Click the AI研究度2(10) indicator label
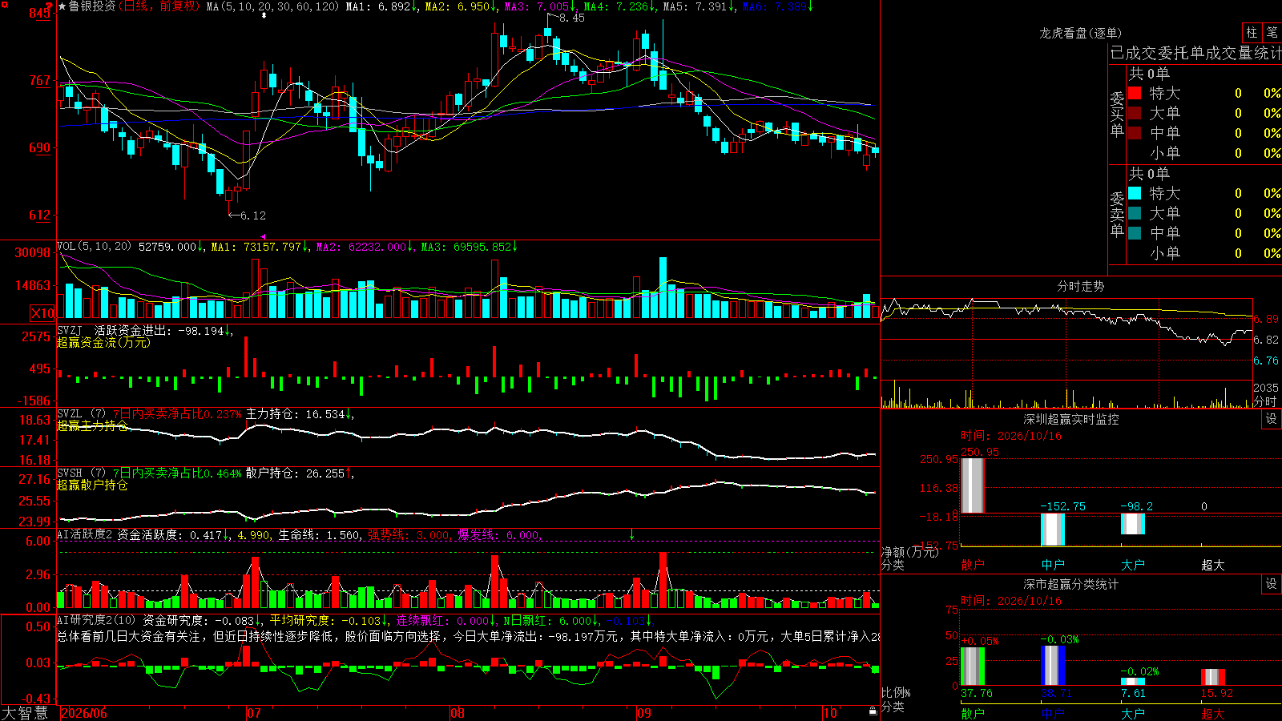 pos(96,620)
